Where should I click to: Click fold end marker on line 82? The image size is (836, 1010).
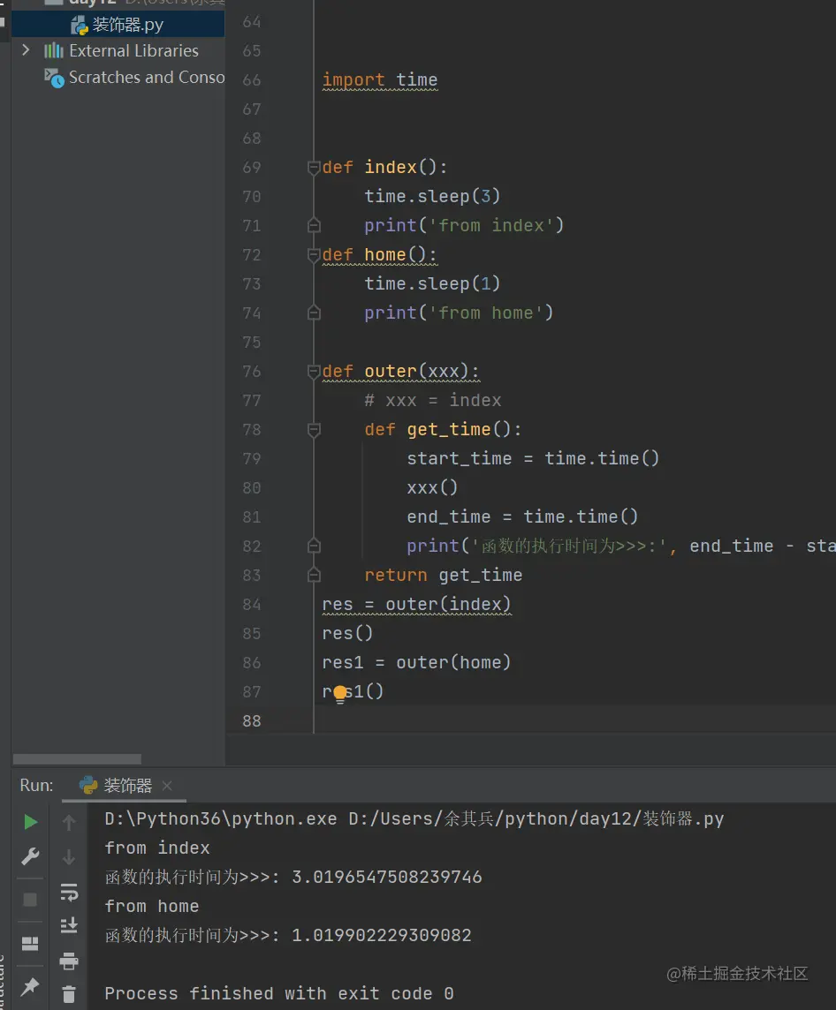314,546
